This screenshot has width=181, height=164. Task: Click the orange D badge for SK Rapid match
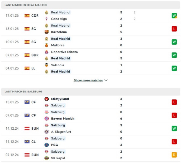(174, 155)
